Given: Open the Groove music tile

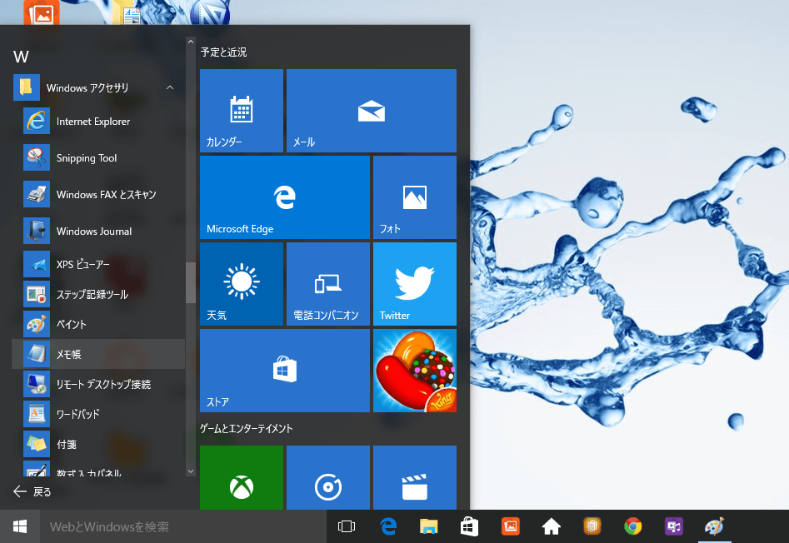Looking at the screenshot, I should click(328, 478).
